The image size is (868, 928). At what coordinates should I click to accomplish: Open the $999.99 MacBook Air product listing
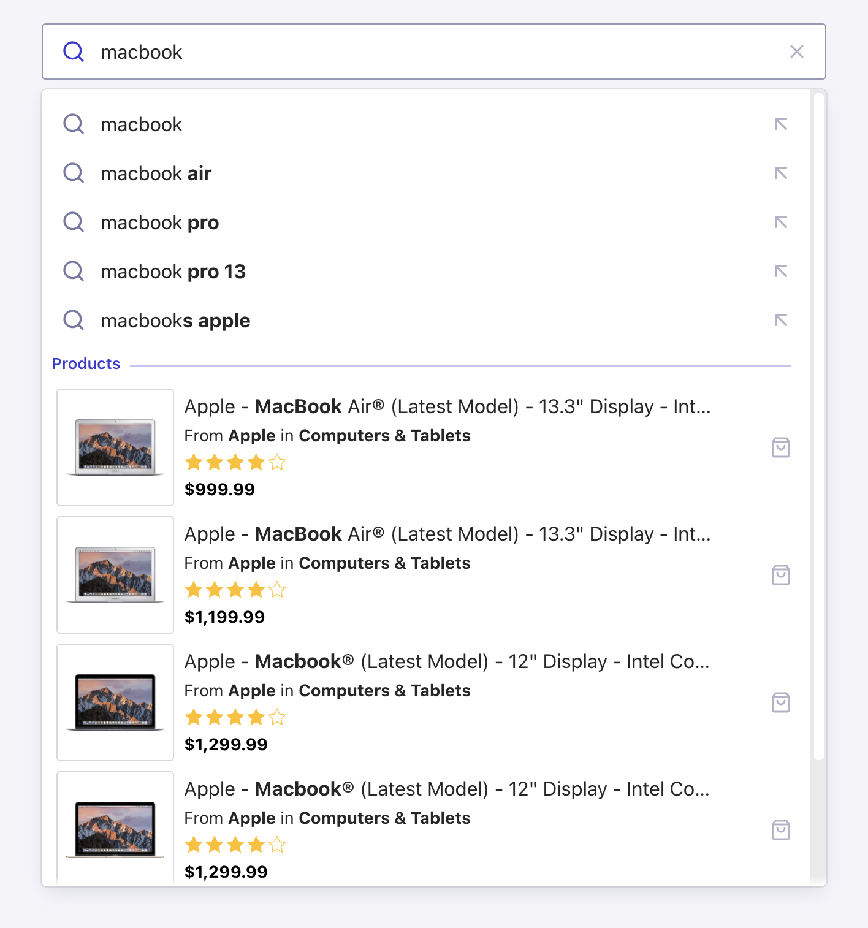click(x=429, y=406)
